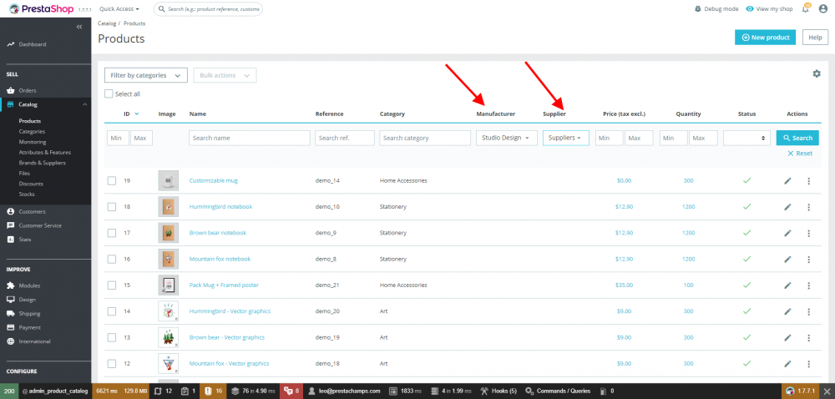Click the Catalog breadcrumb link
The width and height of the screenshot is (835, 399).
(x=107, y=23)
